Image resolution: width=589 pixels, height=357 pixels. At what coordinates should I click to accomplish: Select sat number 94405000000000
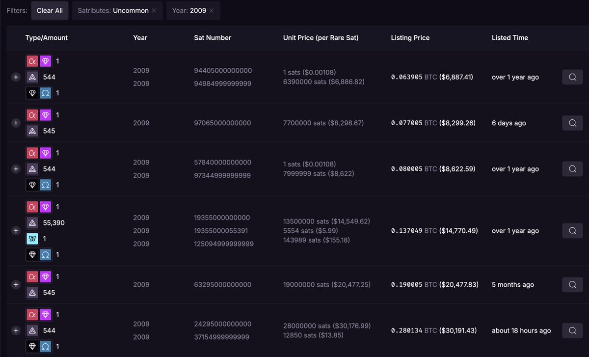(223, 71)
